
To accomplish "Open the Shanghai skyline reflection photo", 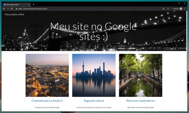I will (94, 75).
